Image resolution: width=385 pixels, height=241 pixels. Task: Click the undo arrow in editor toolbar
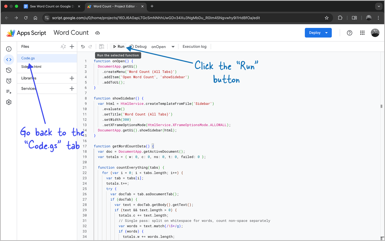[x=83, y=47]
